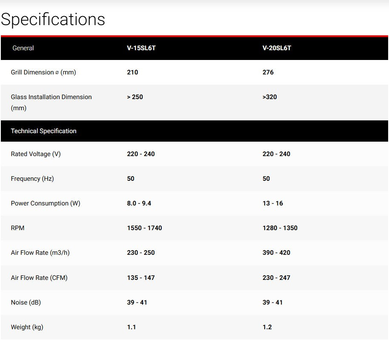Click the Grill Dimension row label
Viewport: 389px width, 342px height.
pyautogui.click(x=43, y=72)
